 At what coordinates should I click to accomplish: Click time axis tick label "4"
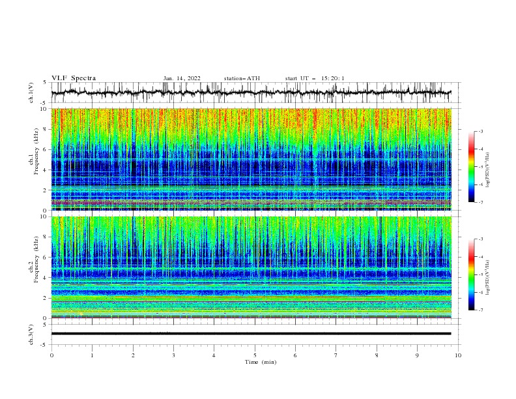pos(214,355)
